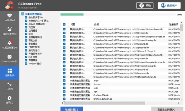Select the OneNote.IEAddin data cell
Image resolution: width=185 pixels, height=111 pixels.
click(101, 95)
